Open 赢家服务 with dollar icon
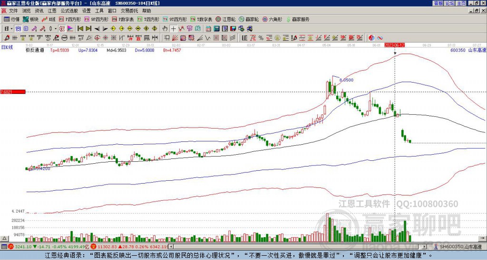Viewport: 487px width, 260px height. [298, 19]
